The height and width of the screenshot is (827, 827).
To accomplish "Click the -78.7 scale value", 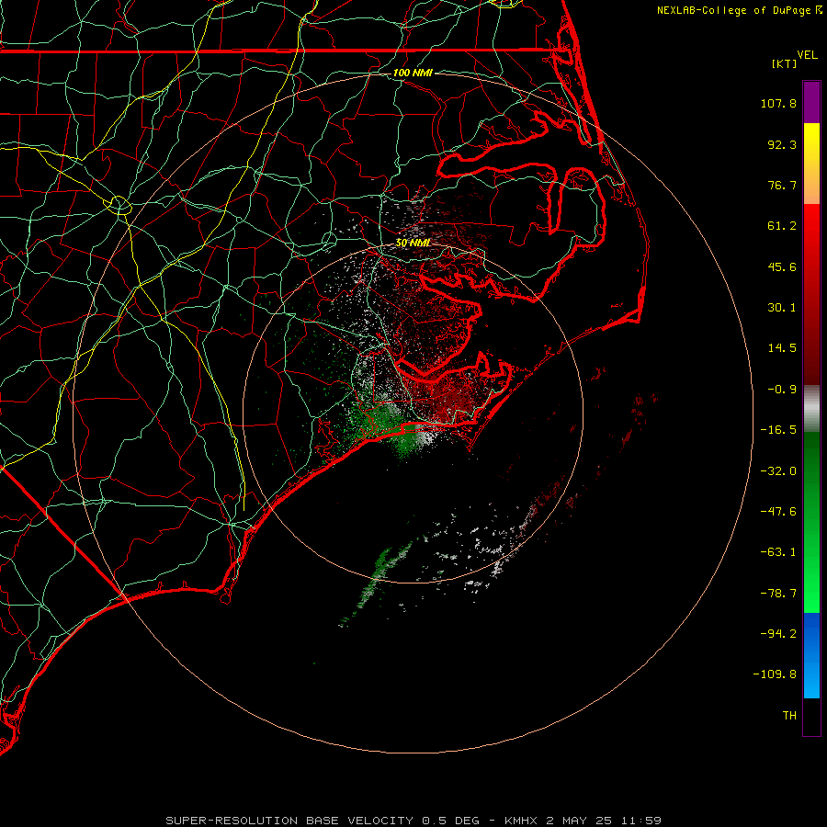I will (x=778, y=594).
